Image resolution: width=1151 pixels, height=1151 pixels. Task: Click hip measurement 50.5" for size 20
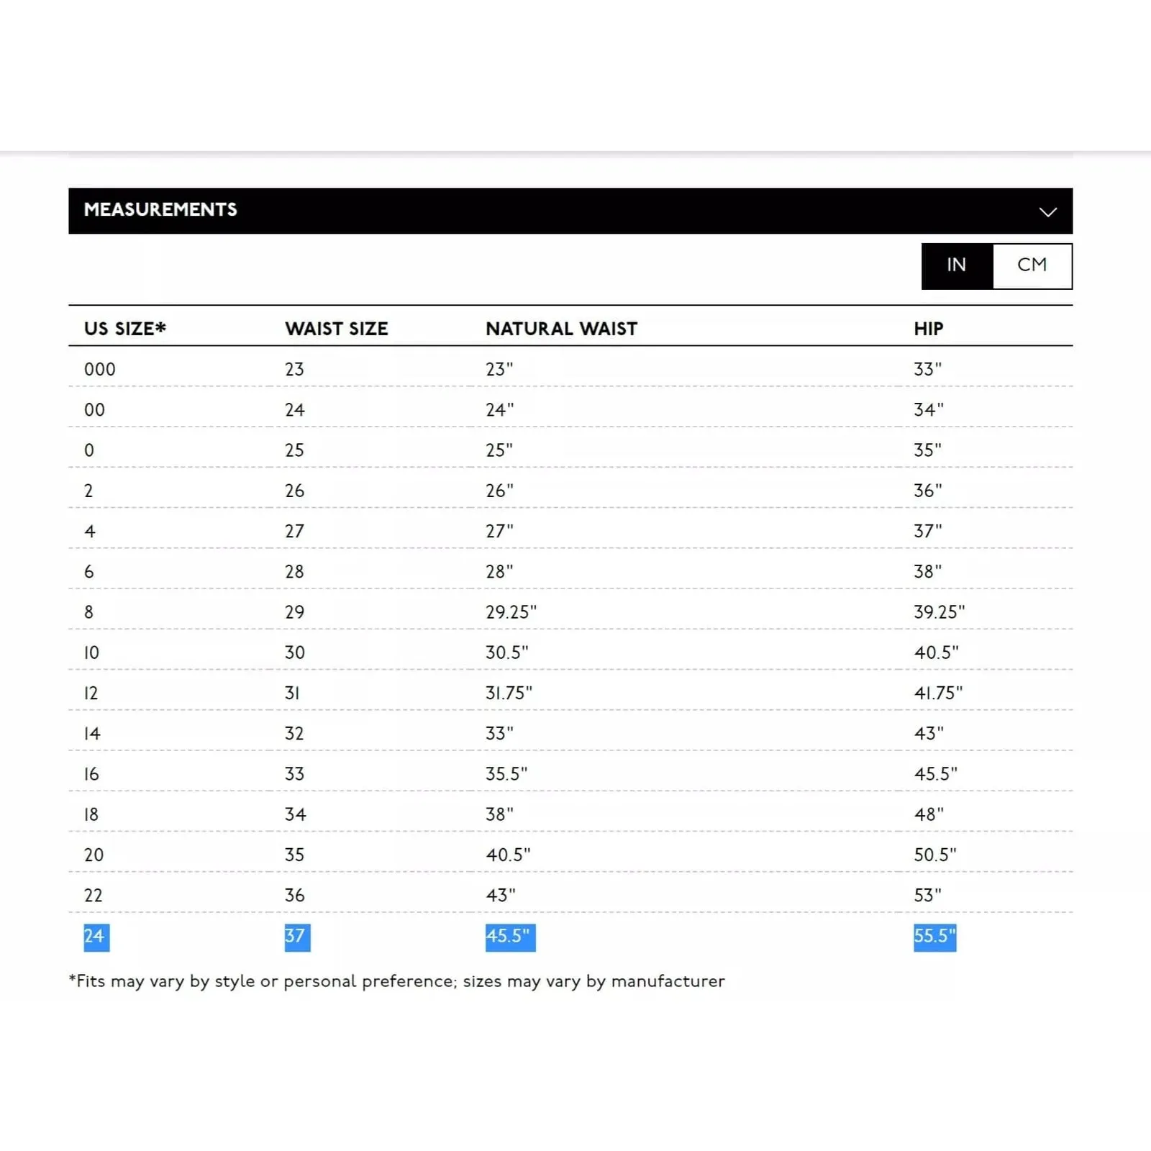coord(935,855)
